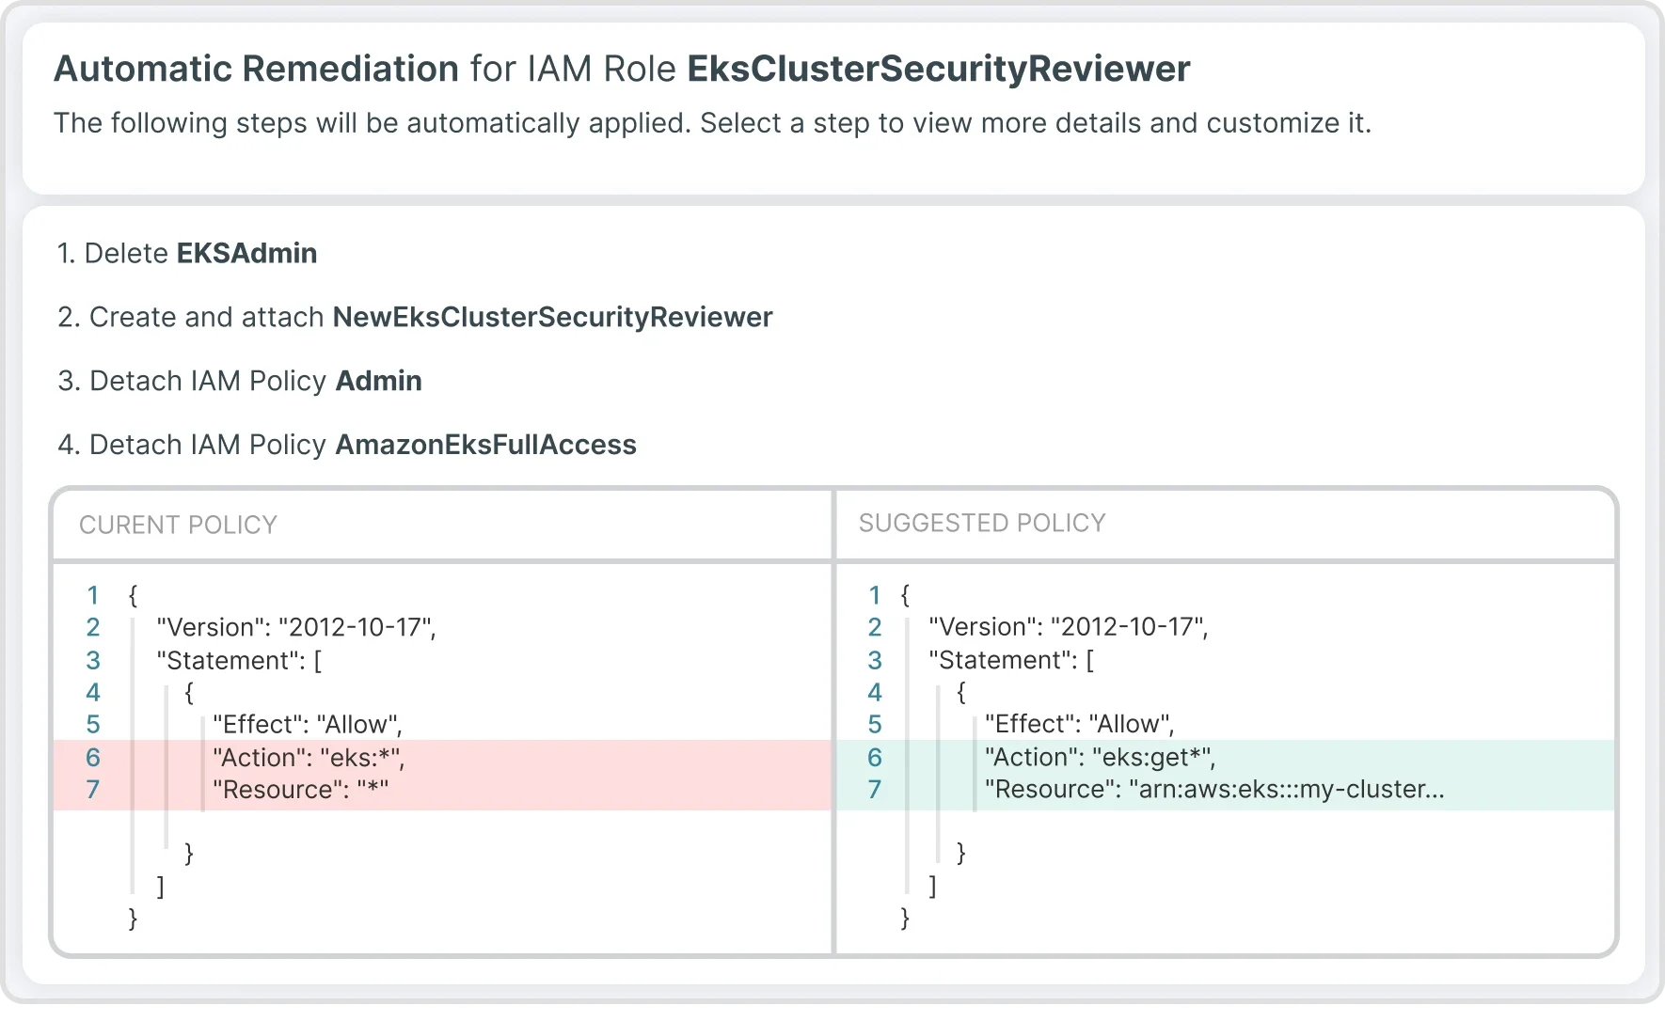Click the "Resource": "*" line in current policy
The width and height of the screenshot is (1665, 1021).
pyautogui.click(x=442, y=790)
